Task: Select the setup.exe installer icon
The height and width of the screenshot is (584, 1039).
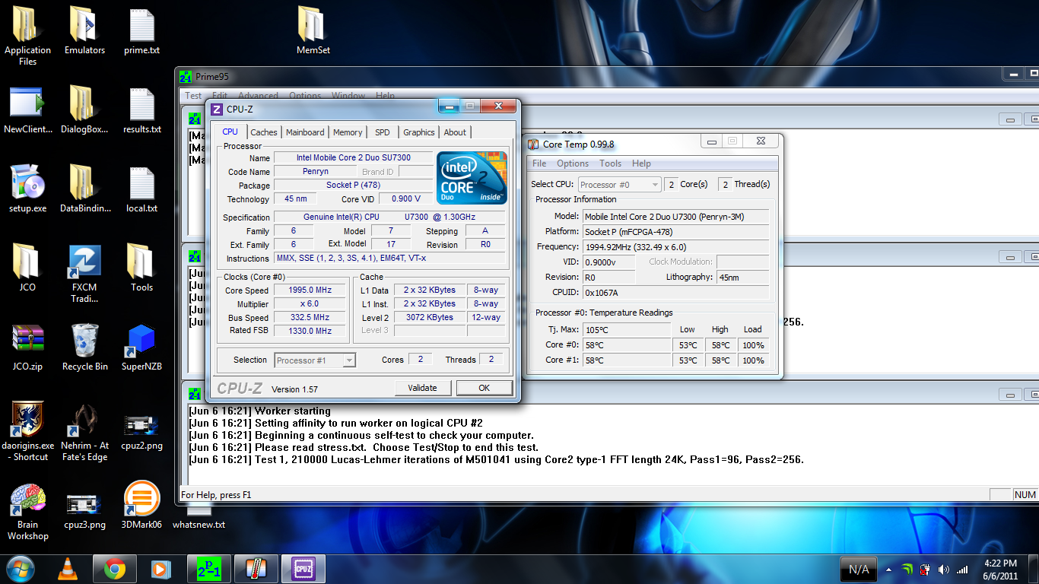Action: (x=28, y=189)
